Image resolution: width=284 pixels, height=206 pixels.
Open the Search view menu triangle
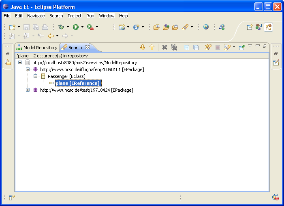[250, 46]
